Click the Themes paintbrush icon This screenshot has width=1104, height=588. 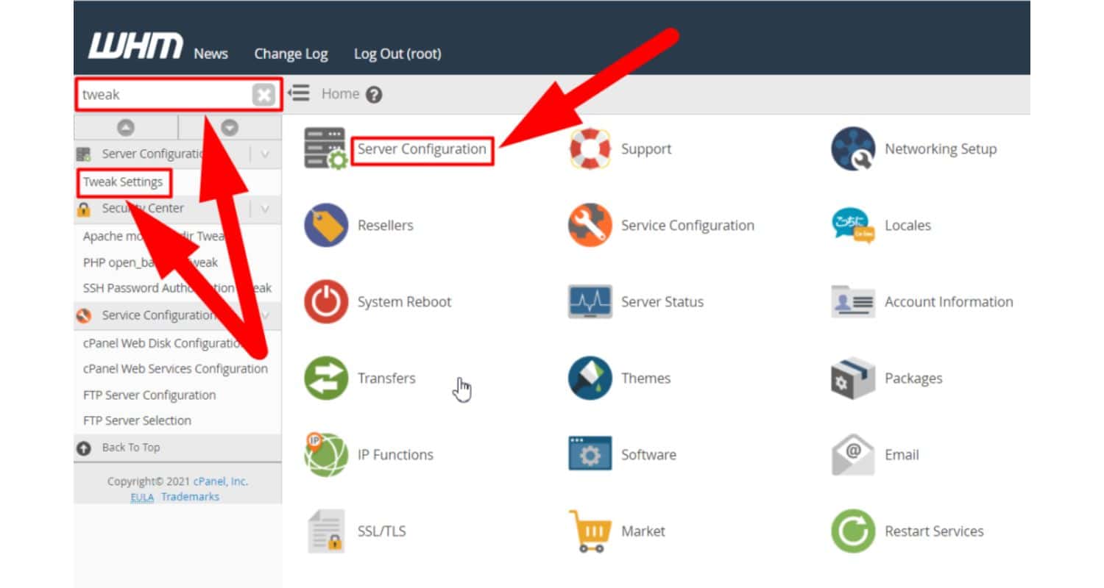(590, 379)
